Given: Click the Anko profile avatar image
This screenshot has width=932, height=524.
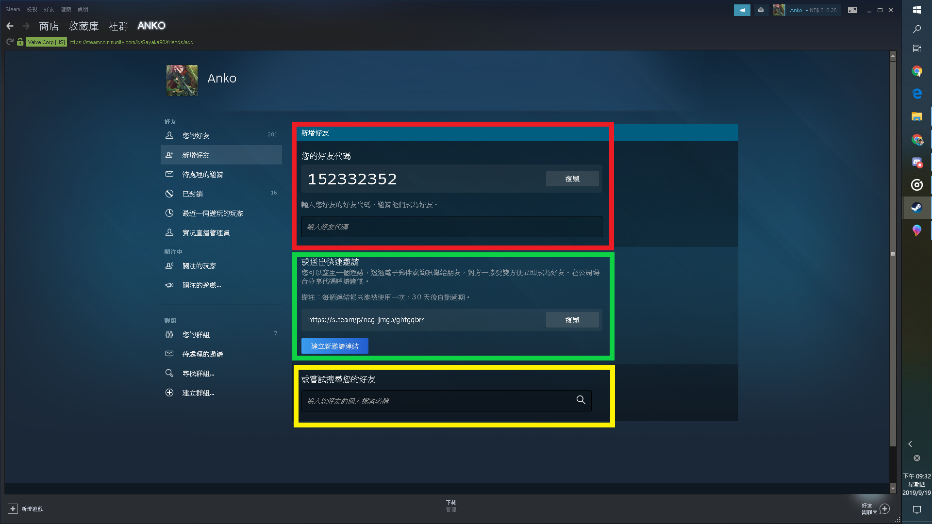Looking at the screenshot, I should [x=182, y=81].
